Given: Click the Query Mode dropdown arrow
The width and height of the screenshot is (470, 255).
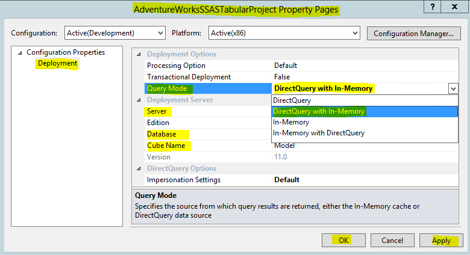Looking at the screenshot, I should [453, 88].
